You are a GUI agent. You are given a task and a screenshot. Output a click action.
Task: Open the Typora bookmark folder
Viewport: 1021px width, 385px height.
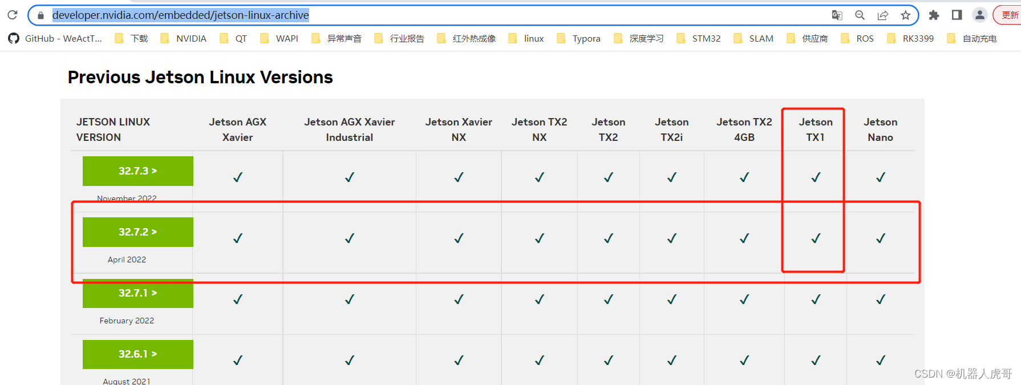pyautogui.click(x=579, y=38)
